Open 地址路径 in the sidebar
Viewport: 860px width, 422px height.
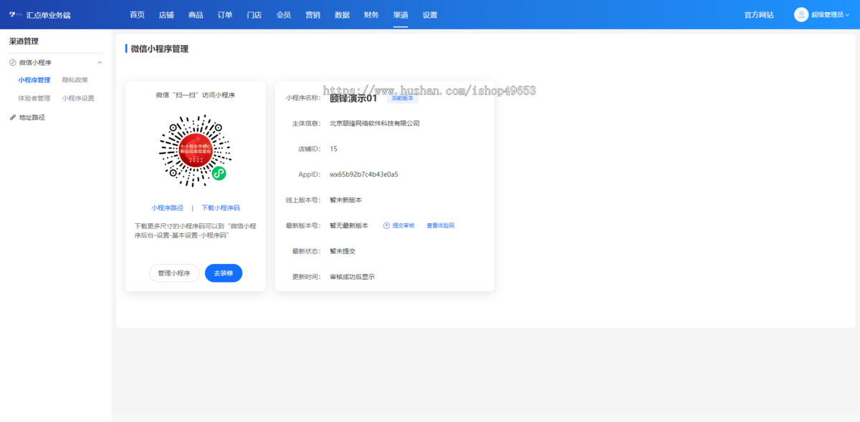(x=32, y=117)
